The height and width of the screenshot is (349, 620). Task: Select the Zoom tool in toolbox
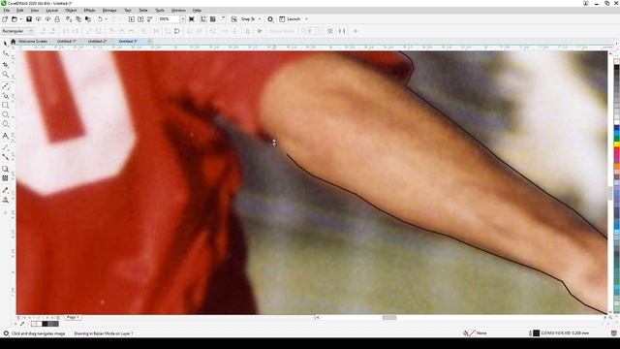(x=5, y=75)
